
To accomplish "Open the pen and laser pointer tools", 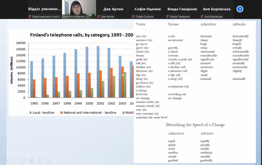I will tap(22, 161).
